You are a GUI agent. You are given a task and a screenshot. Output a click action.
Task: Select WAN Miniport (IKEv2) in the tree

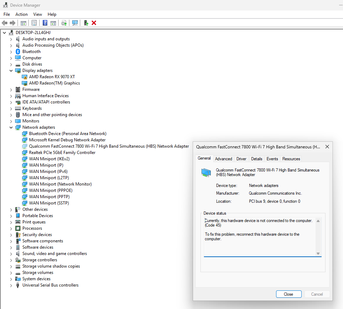(49, 159)
